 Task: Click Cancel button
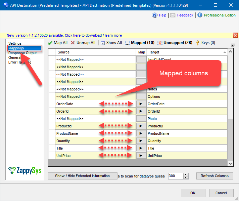click(x=221, y=193)
